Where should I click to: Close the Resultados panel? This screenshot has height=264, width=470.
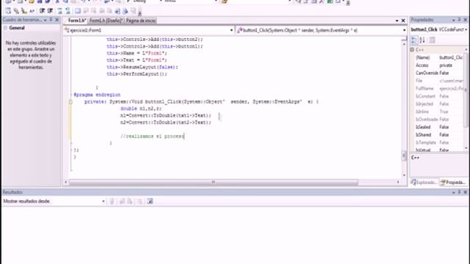point(465,192)
